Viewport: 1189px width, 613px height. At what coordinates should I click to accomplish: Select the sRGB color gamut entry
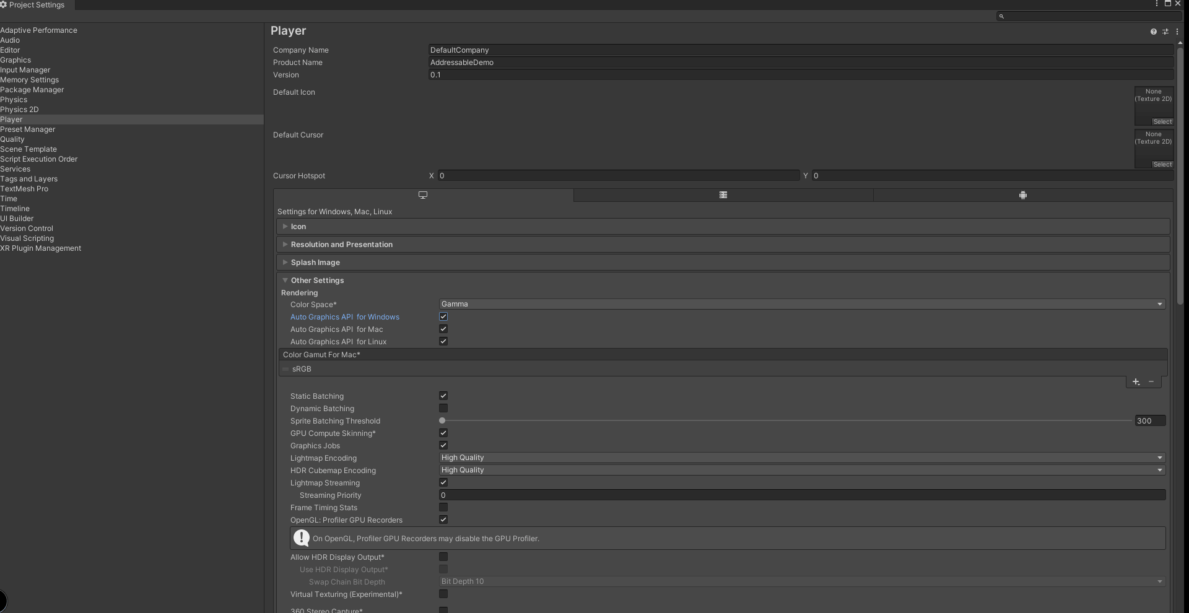tap(723, 369)
